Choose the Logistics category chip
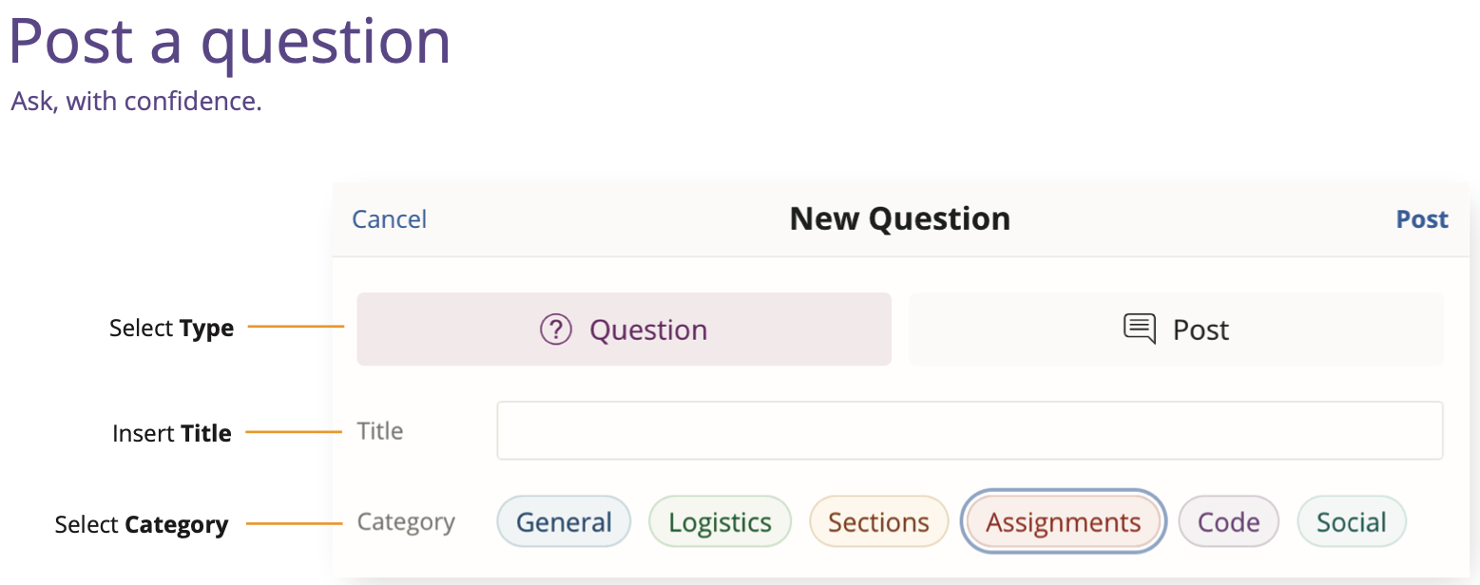Image resolution: width=1480 pixels, height=585 pixels. point(720,521)
